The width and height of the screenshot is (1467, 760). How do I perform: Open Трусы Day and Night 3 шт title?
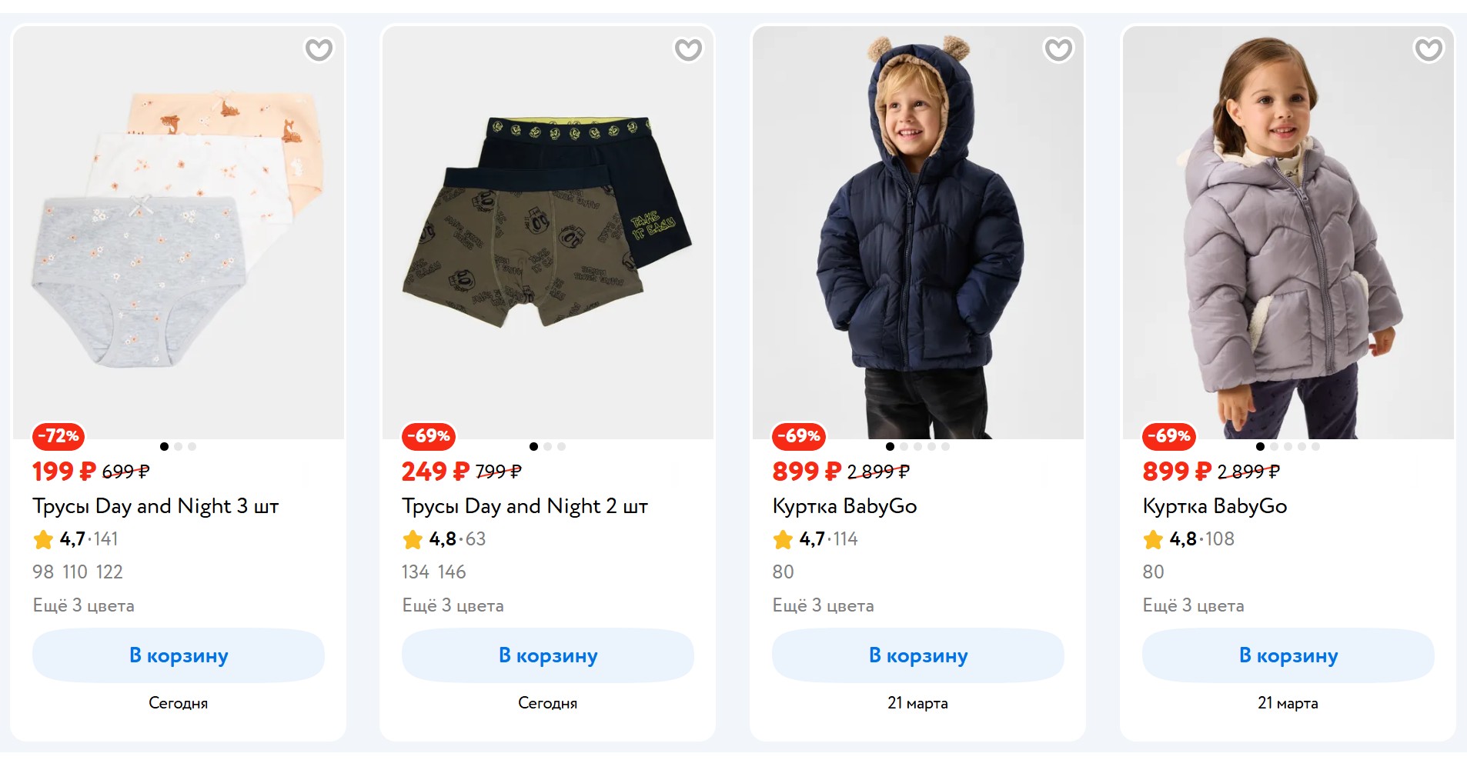(155, 506)
